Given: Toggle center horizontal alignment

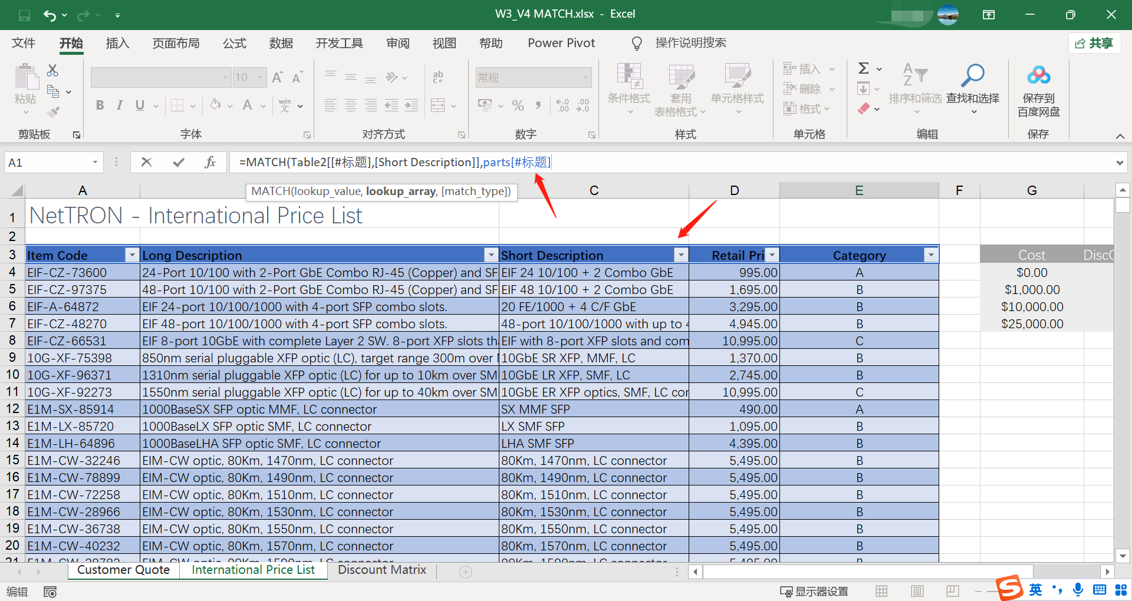Looking at the screenshot, I should tap(351, 105).
